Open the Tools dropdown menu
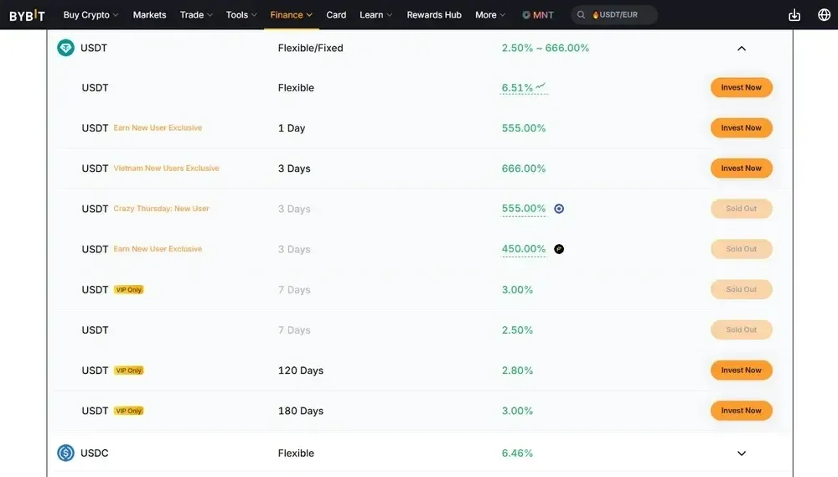This screenshot has height=477, width=838. [241, 15]
